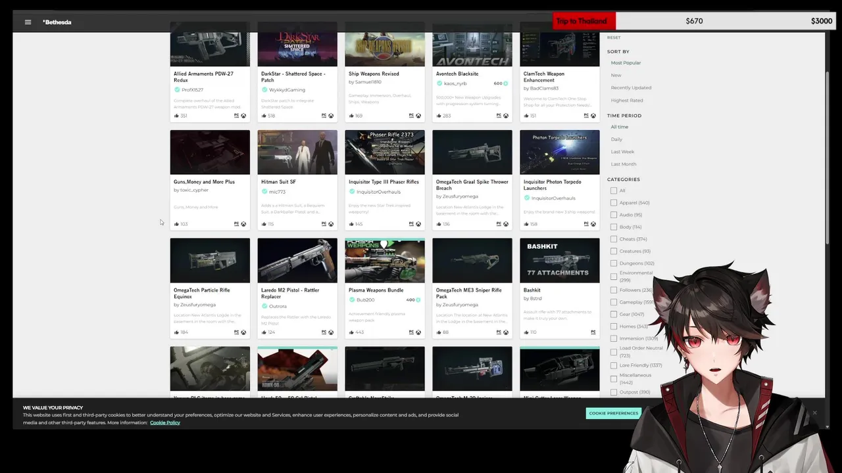Open the Bashkit 77 Attachments thumbnail
The width and height of the screenshot is (842, 473).
tap(560, 260)
